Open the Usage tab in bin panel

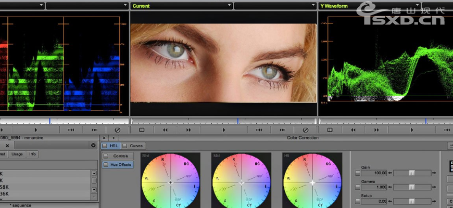tap(17, 154)
